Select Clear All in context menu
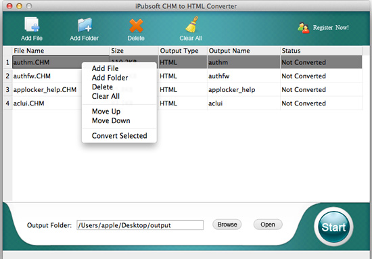The width and height of the screenshot is (372, 259). coord(106,96)
